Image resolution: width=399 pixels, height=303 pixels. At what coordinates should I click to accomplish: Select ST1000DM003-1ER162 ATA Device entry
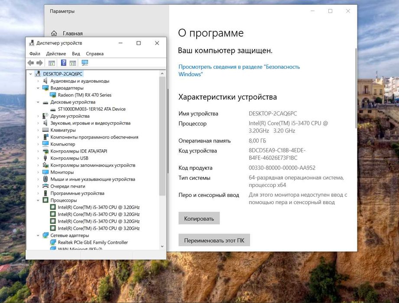[91, 109]
